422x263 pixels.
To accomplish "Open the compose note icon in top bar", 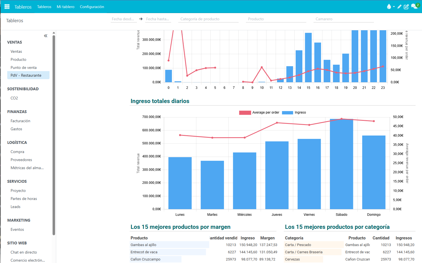I will (x=406, y=7).
